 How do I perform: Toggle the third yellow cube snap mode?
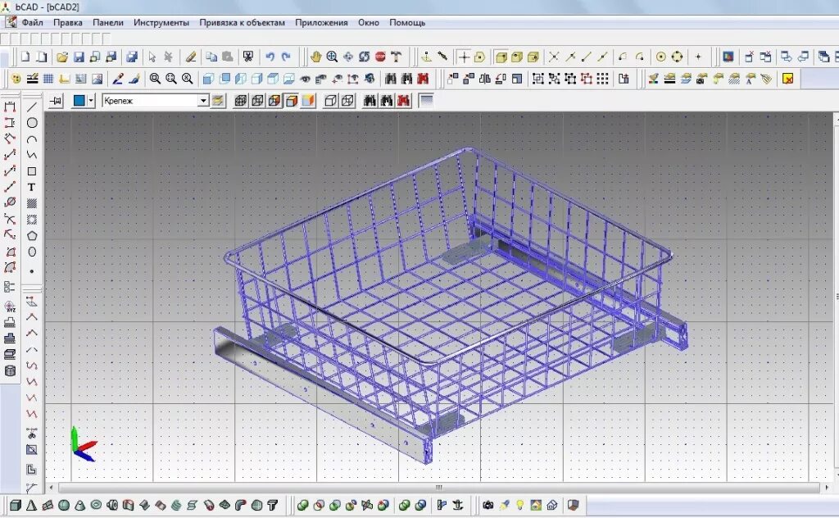pyautogui.click(x=533, y=57)
